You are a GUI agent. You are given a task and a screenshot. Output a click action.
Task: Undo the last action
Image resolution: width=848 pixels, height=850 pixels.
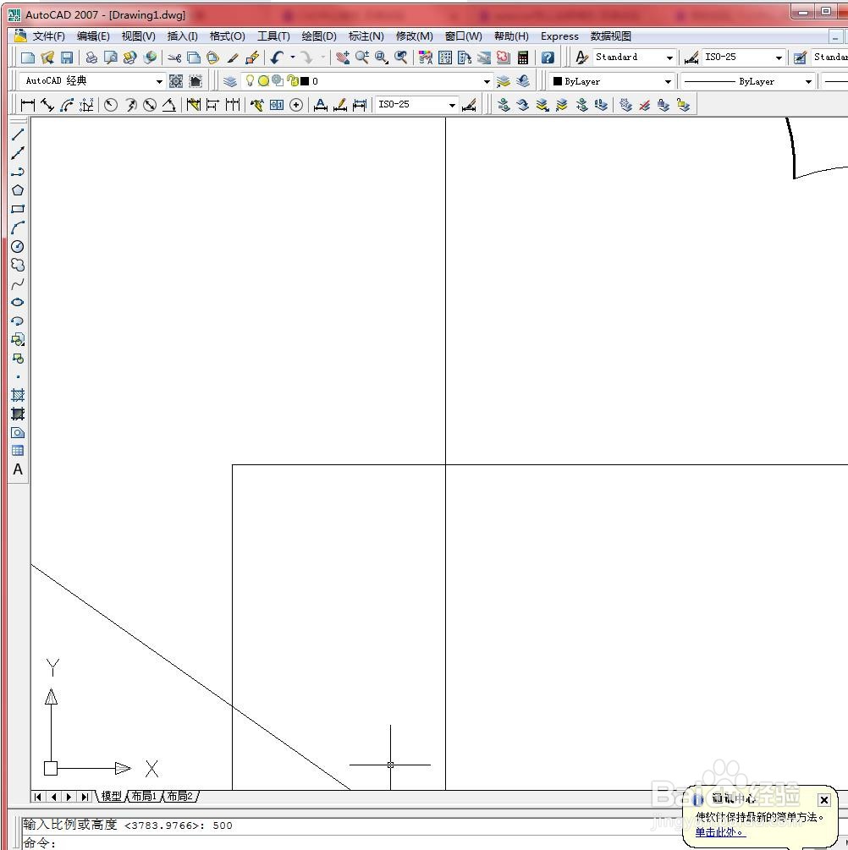click(x=278, y=58)
